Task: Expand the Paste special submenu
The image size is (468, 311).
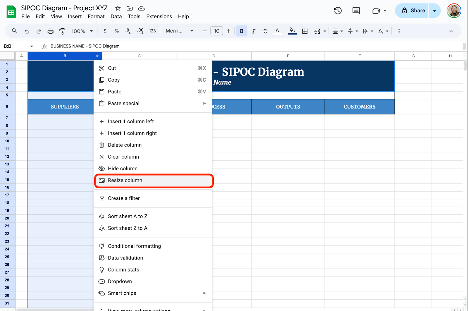Action: 153,103
